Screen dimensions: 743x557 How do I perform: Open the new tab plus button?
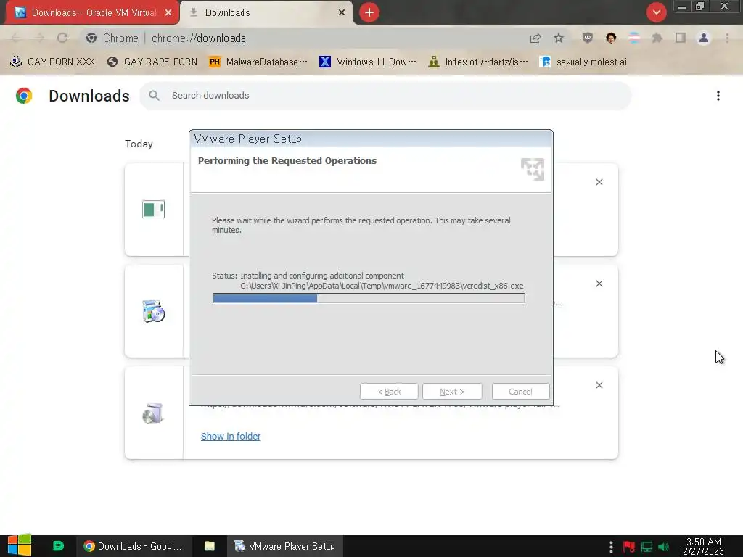tap(369, 12)
